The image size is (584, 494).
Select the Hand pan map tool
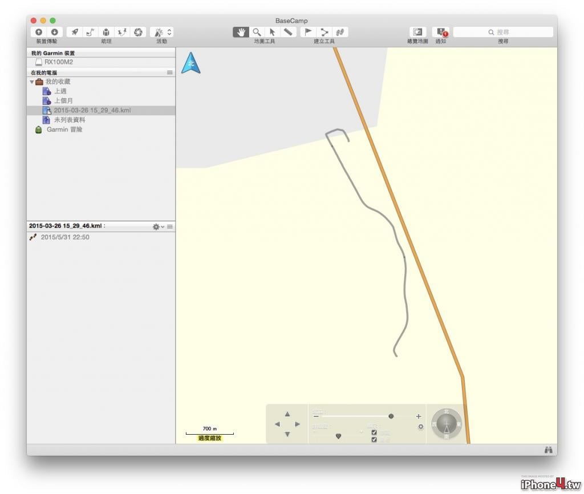241,32
